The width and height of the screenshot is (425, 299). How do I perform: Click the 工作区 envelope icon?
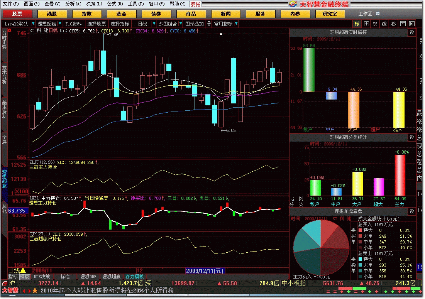(378, 14)
